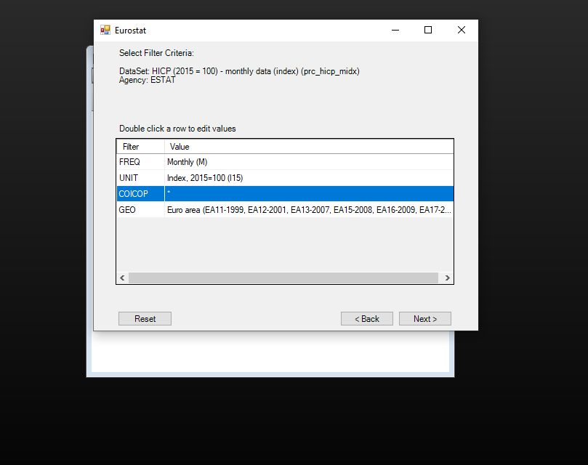Select the GEO filter row
This screenshot has height=465, width=588.
pos(127,210)
